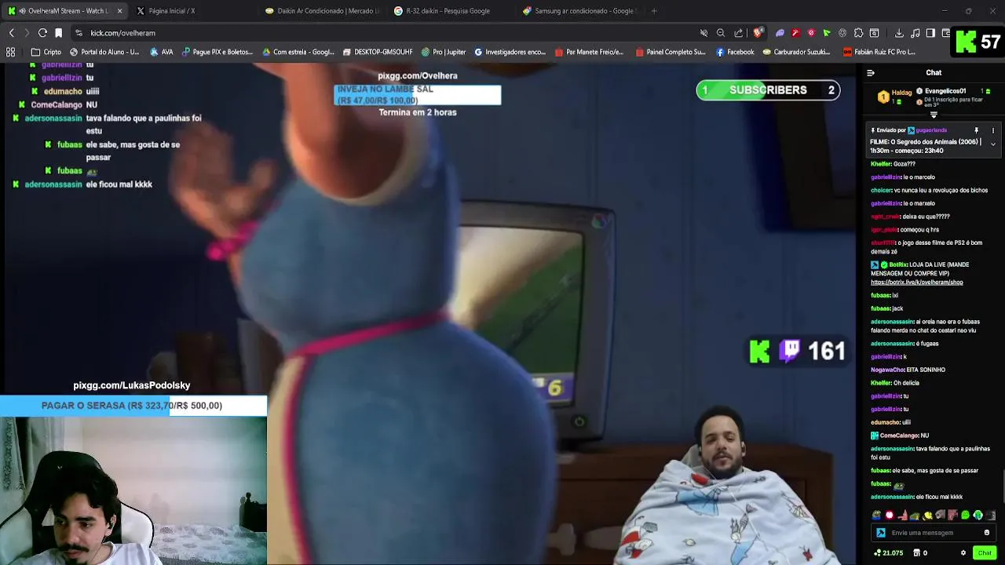Image resolution: width=1005 pixels, height=565 pixels.
Task: Open chat settings gear icon
Action: point(963,552)
